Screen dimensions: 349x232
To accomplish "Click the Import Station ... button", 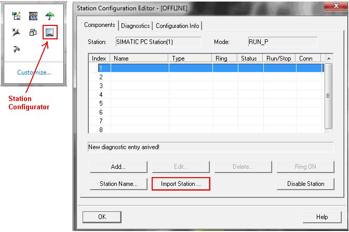I will pos(181,184).
